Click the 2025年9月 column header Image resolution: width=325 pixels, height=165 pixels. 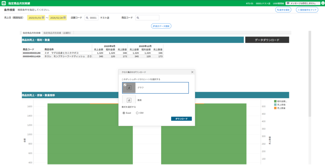109,46
